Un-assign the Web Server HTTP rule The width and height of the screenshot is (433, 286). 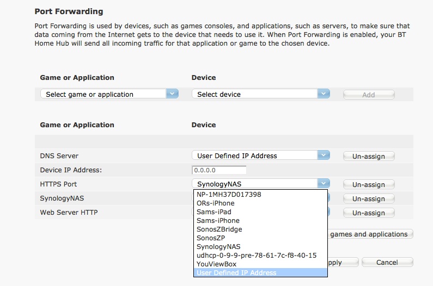tap(368, 213)
